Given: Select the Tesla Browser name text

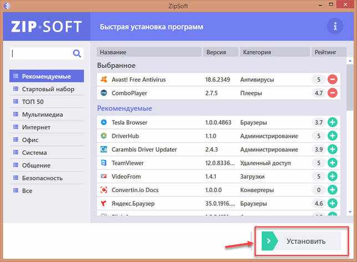Looking at the screenshot, I should (129, 123).
